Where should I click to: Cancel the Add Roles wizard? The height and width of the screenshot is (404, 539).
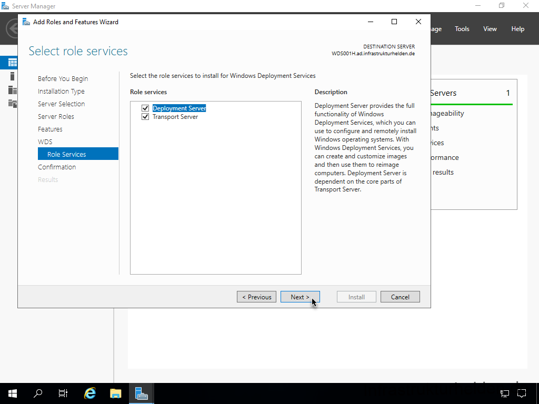(400, 297)
